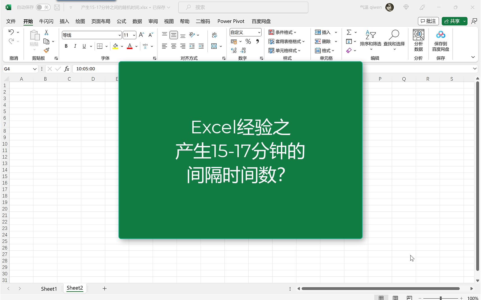This screenshot has height=300, width=481.
Task: Select the format painter tool
Action: click(x=47, y=50)
